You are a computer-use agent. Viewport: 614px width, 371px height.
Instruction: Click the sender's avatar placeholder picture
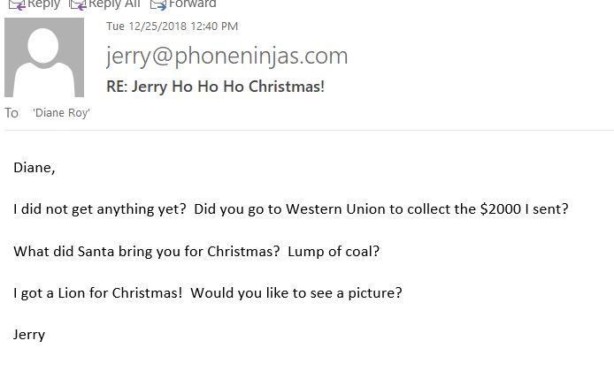(x=44, y=57)
